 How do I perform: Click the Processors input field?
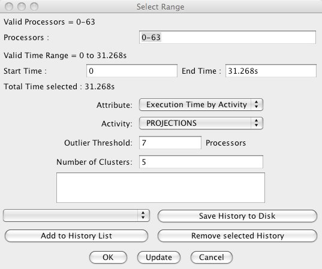(227, 37)
